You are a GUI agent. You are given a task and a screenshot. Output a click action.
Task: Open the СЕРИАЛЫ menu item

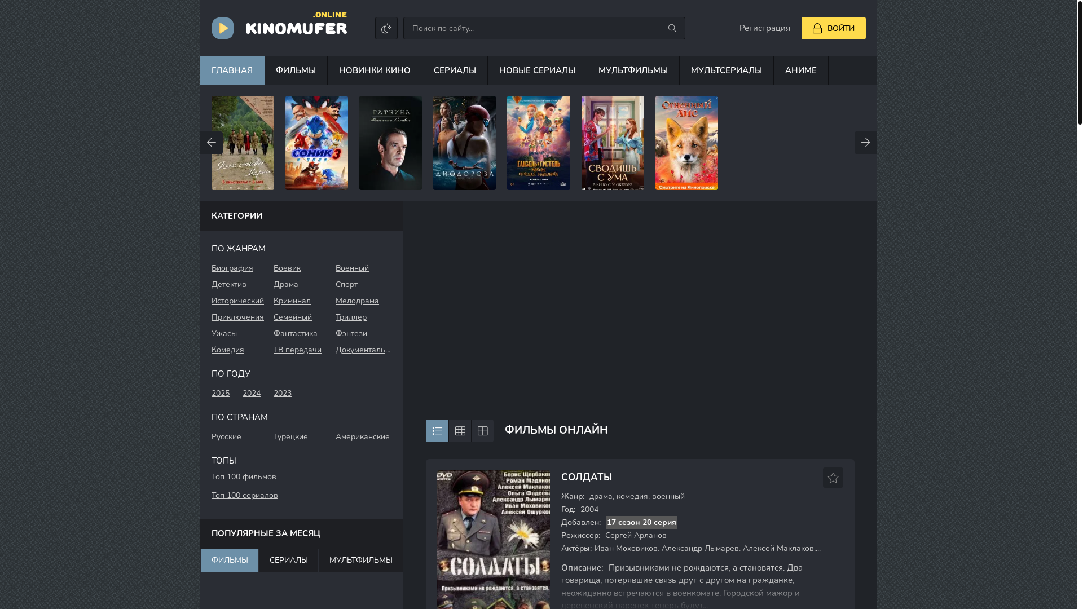[x=455, y=70]
